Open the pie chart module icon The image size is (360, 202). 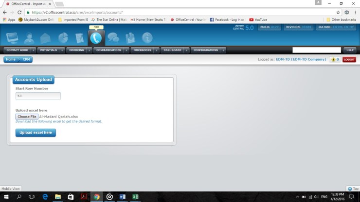click(x=63, y=37)
